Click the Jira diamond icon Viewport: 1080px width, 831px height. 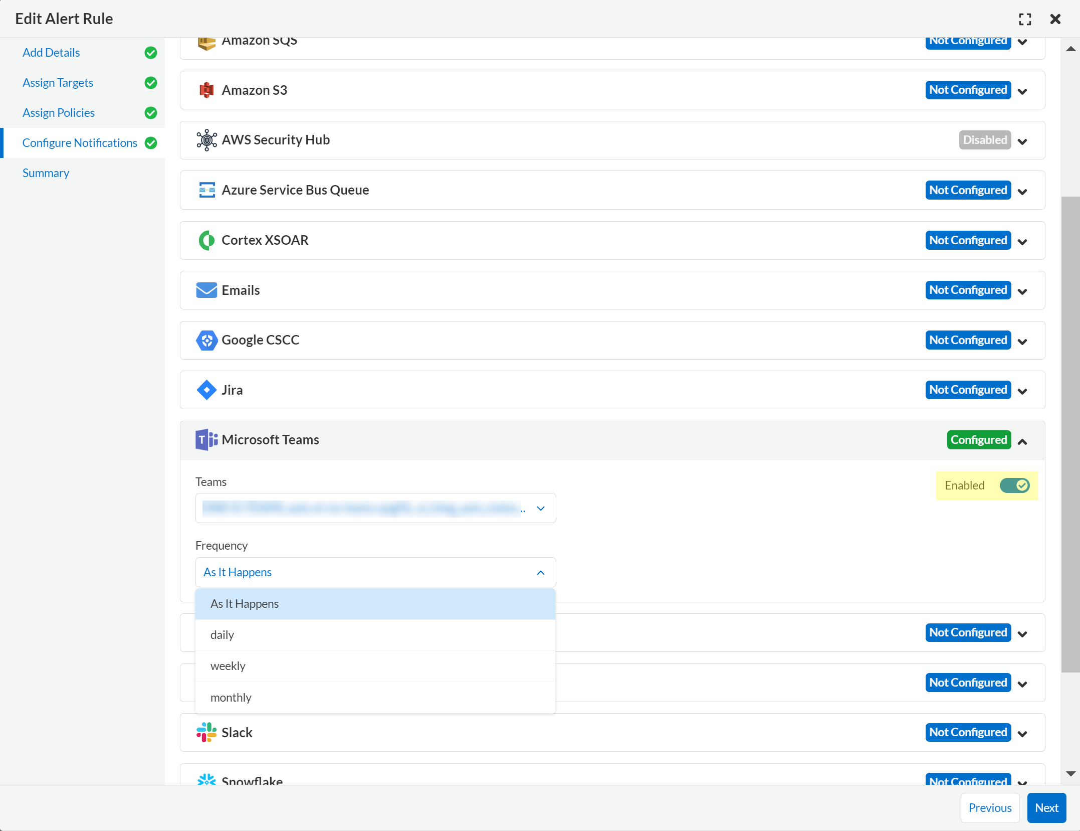point(206,390)
